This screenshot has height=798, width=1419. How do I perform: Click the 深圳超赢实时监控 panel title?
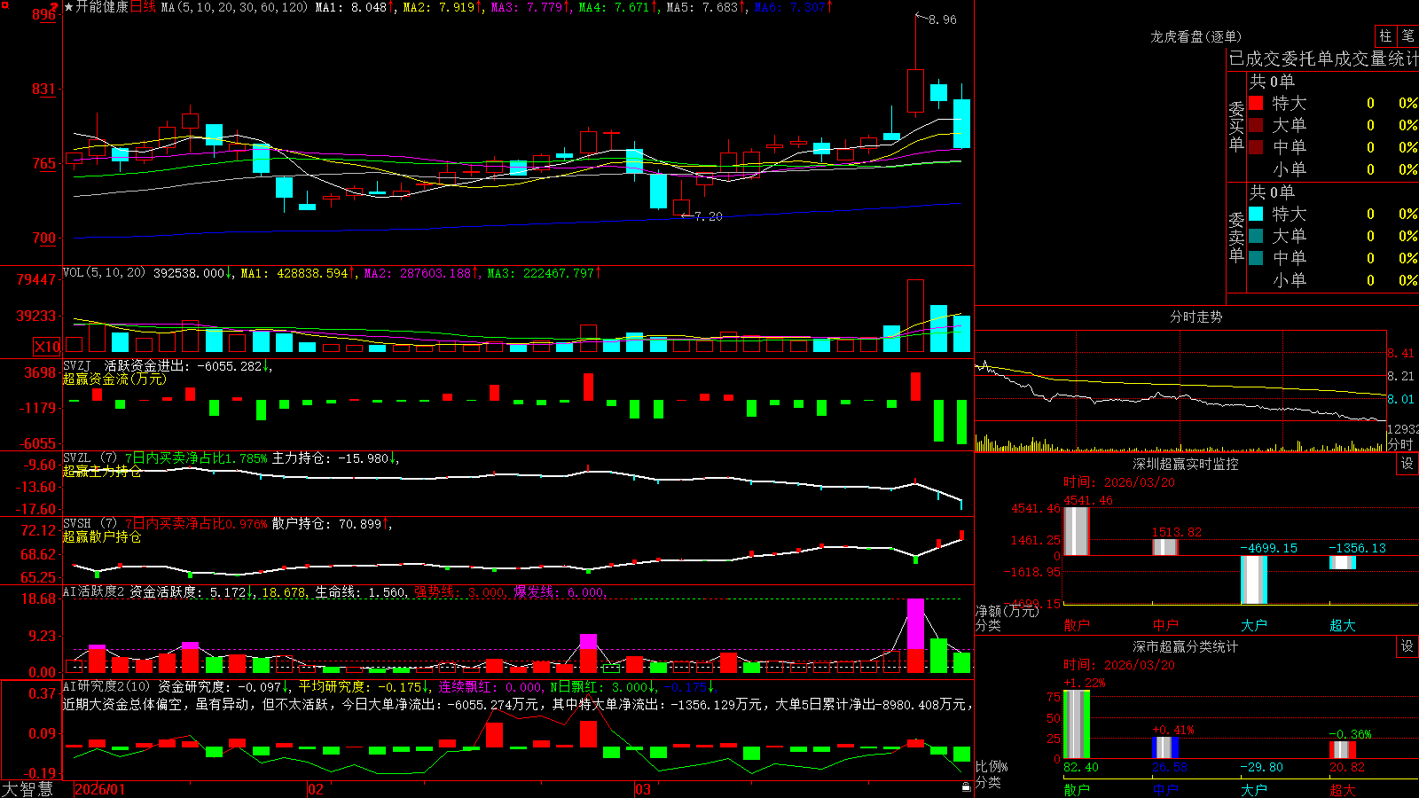(x=1186, y=464)
